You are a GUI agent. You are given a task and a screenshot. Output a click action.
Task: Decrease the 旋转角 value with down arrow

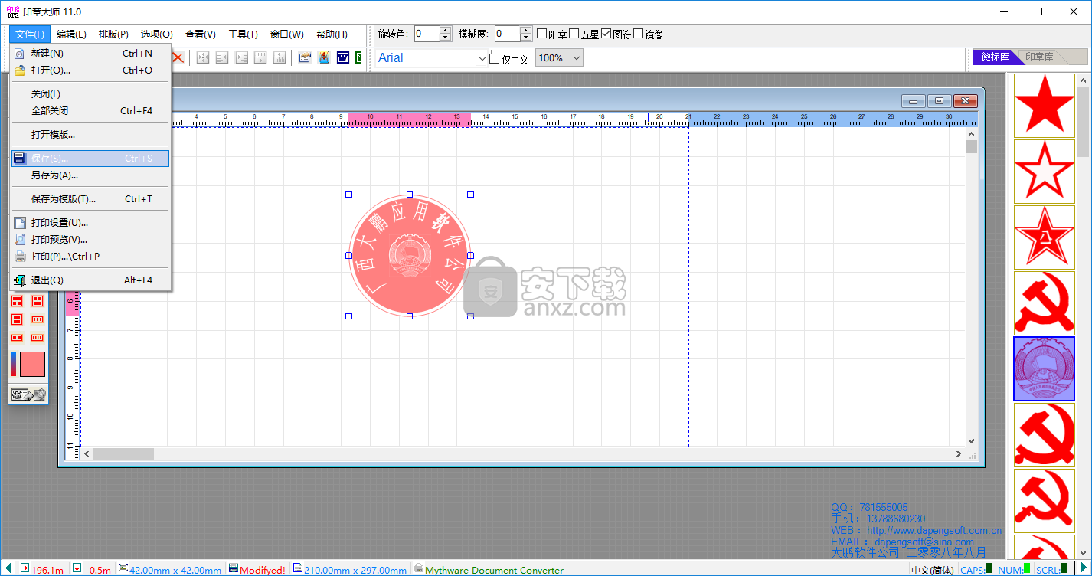click(446, 38)
